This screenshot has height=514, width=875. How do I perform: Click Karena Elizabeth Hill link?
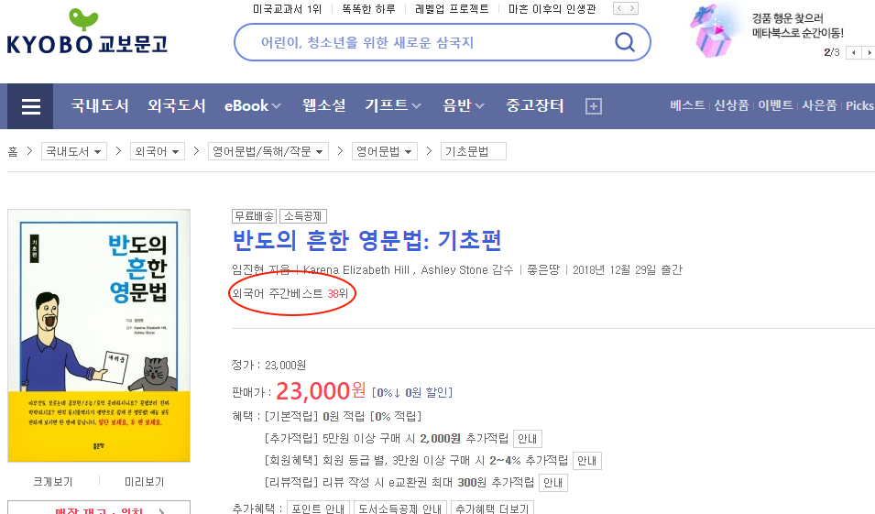(356, 270)
